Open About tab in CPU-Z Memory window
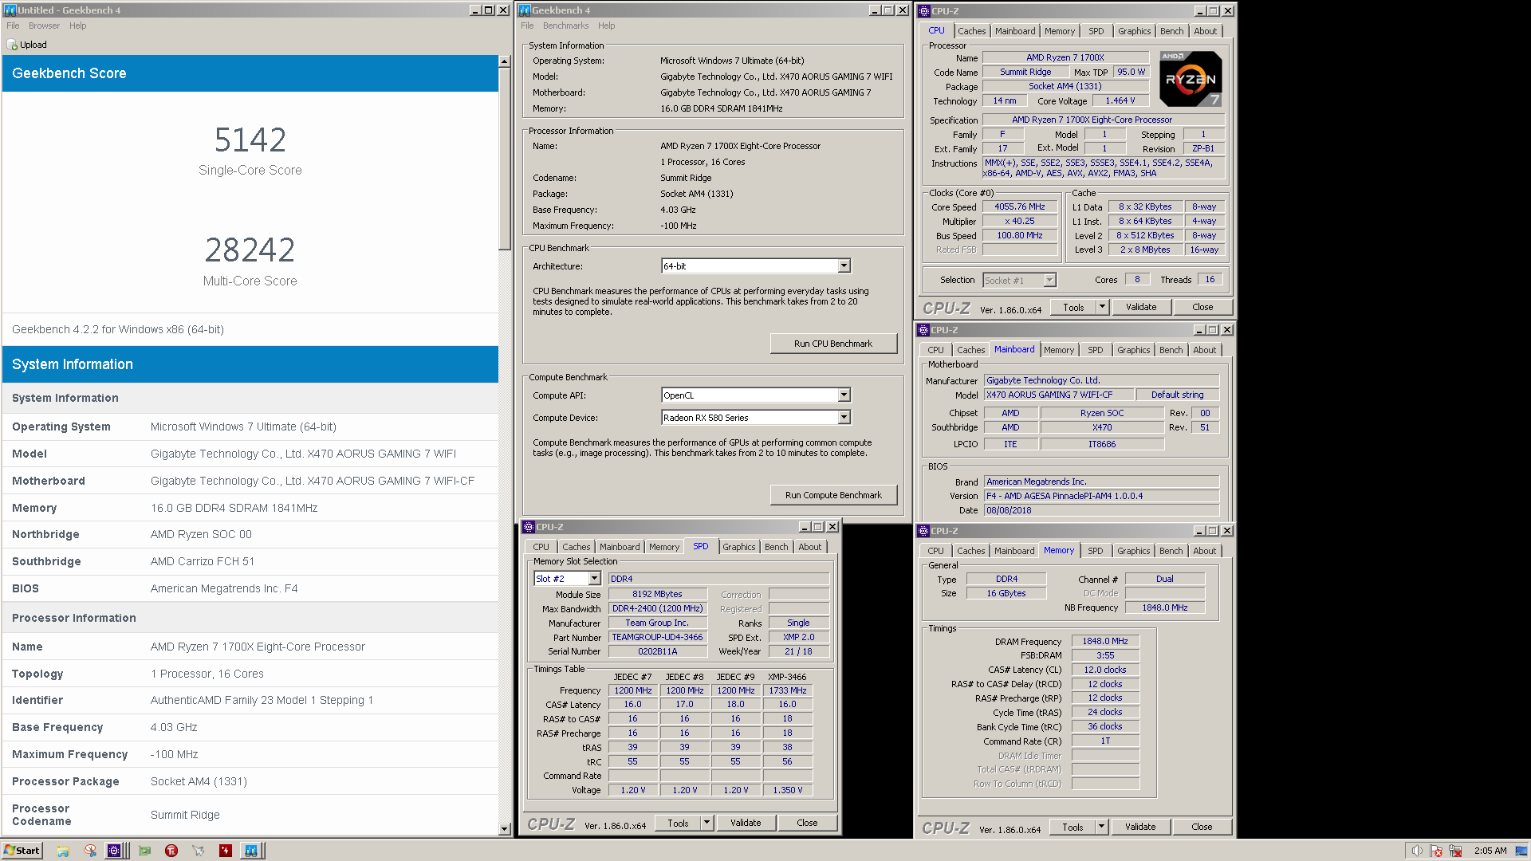This screenshot has height=861, width=1531. [1204, 551]
